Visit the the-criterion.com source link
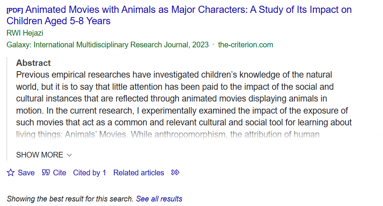Image resolution: width=383 pixels, height=206 pixels. [x=246, y=45]
